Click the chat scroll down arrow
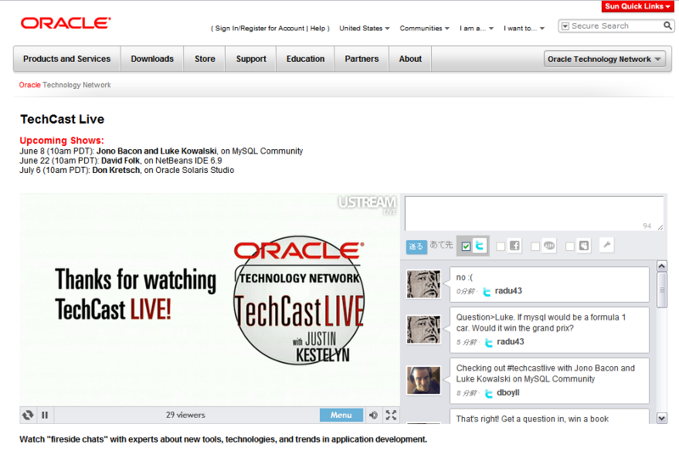The image size is (679, 451). pyautogui.click(x=662, y=418)
